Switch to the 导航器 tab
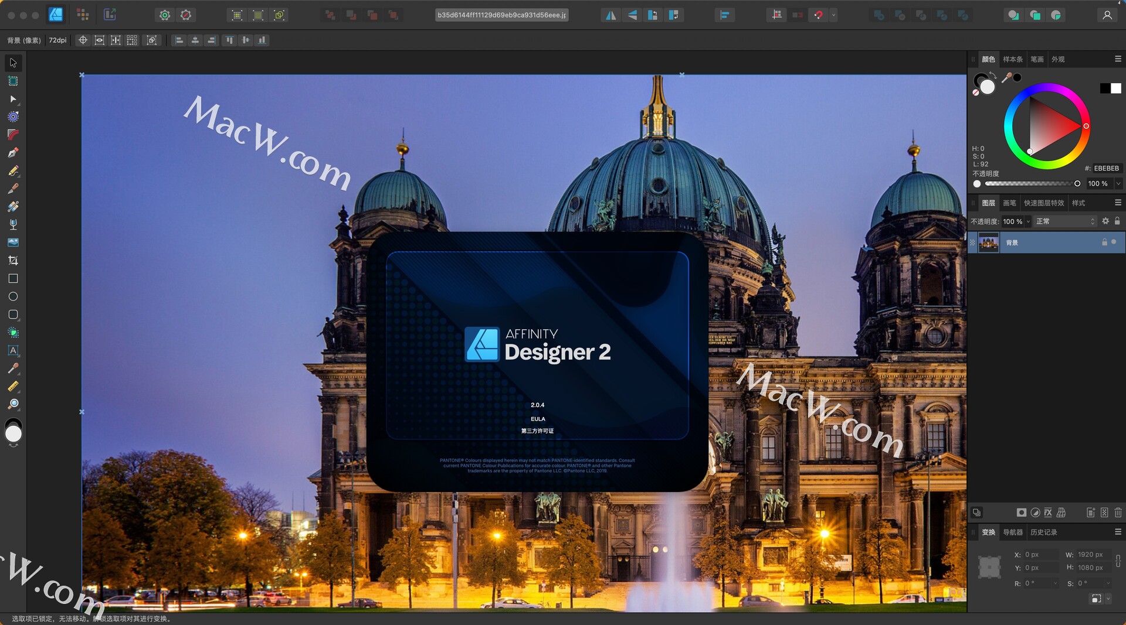The image size is (1126, 625). tap(1015, 532)
